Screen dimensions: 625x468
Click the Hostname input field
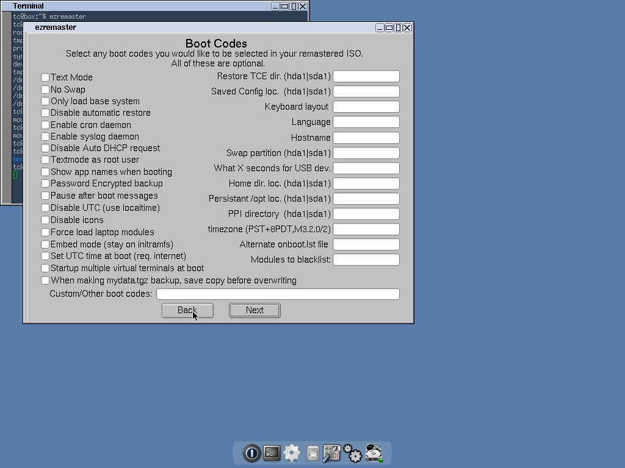pyautogui.click(x=366, y=137)
